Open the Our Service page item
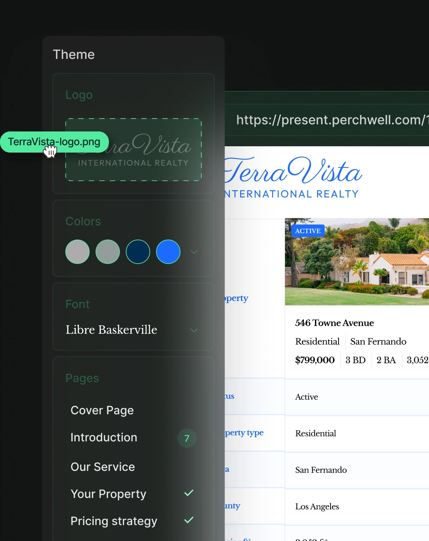 (x=103, y=467)
